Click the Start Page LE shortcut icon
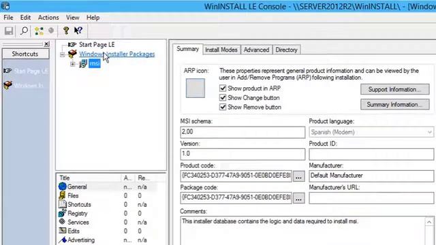This screenshot has width=436, height=245. (7, 71)
